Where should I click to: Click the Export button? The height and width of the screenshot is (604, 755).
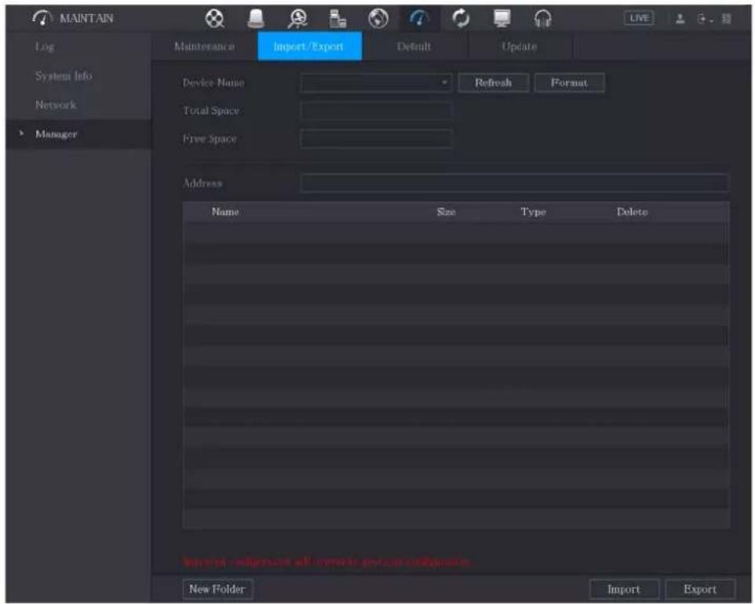700,589
